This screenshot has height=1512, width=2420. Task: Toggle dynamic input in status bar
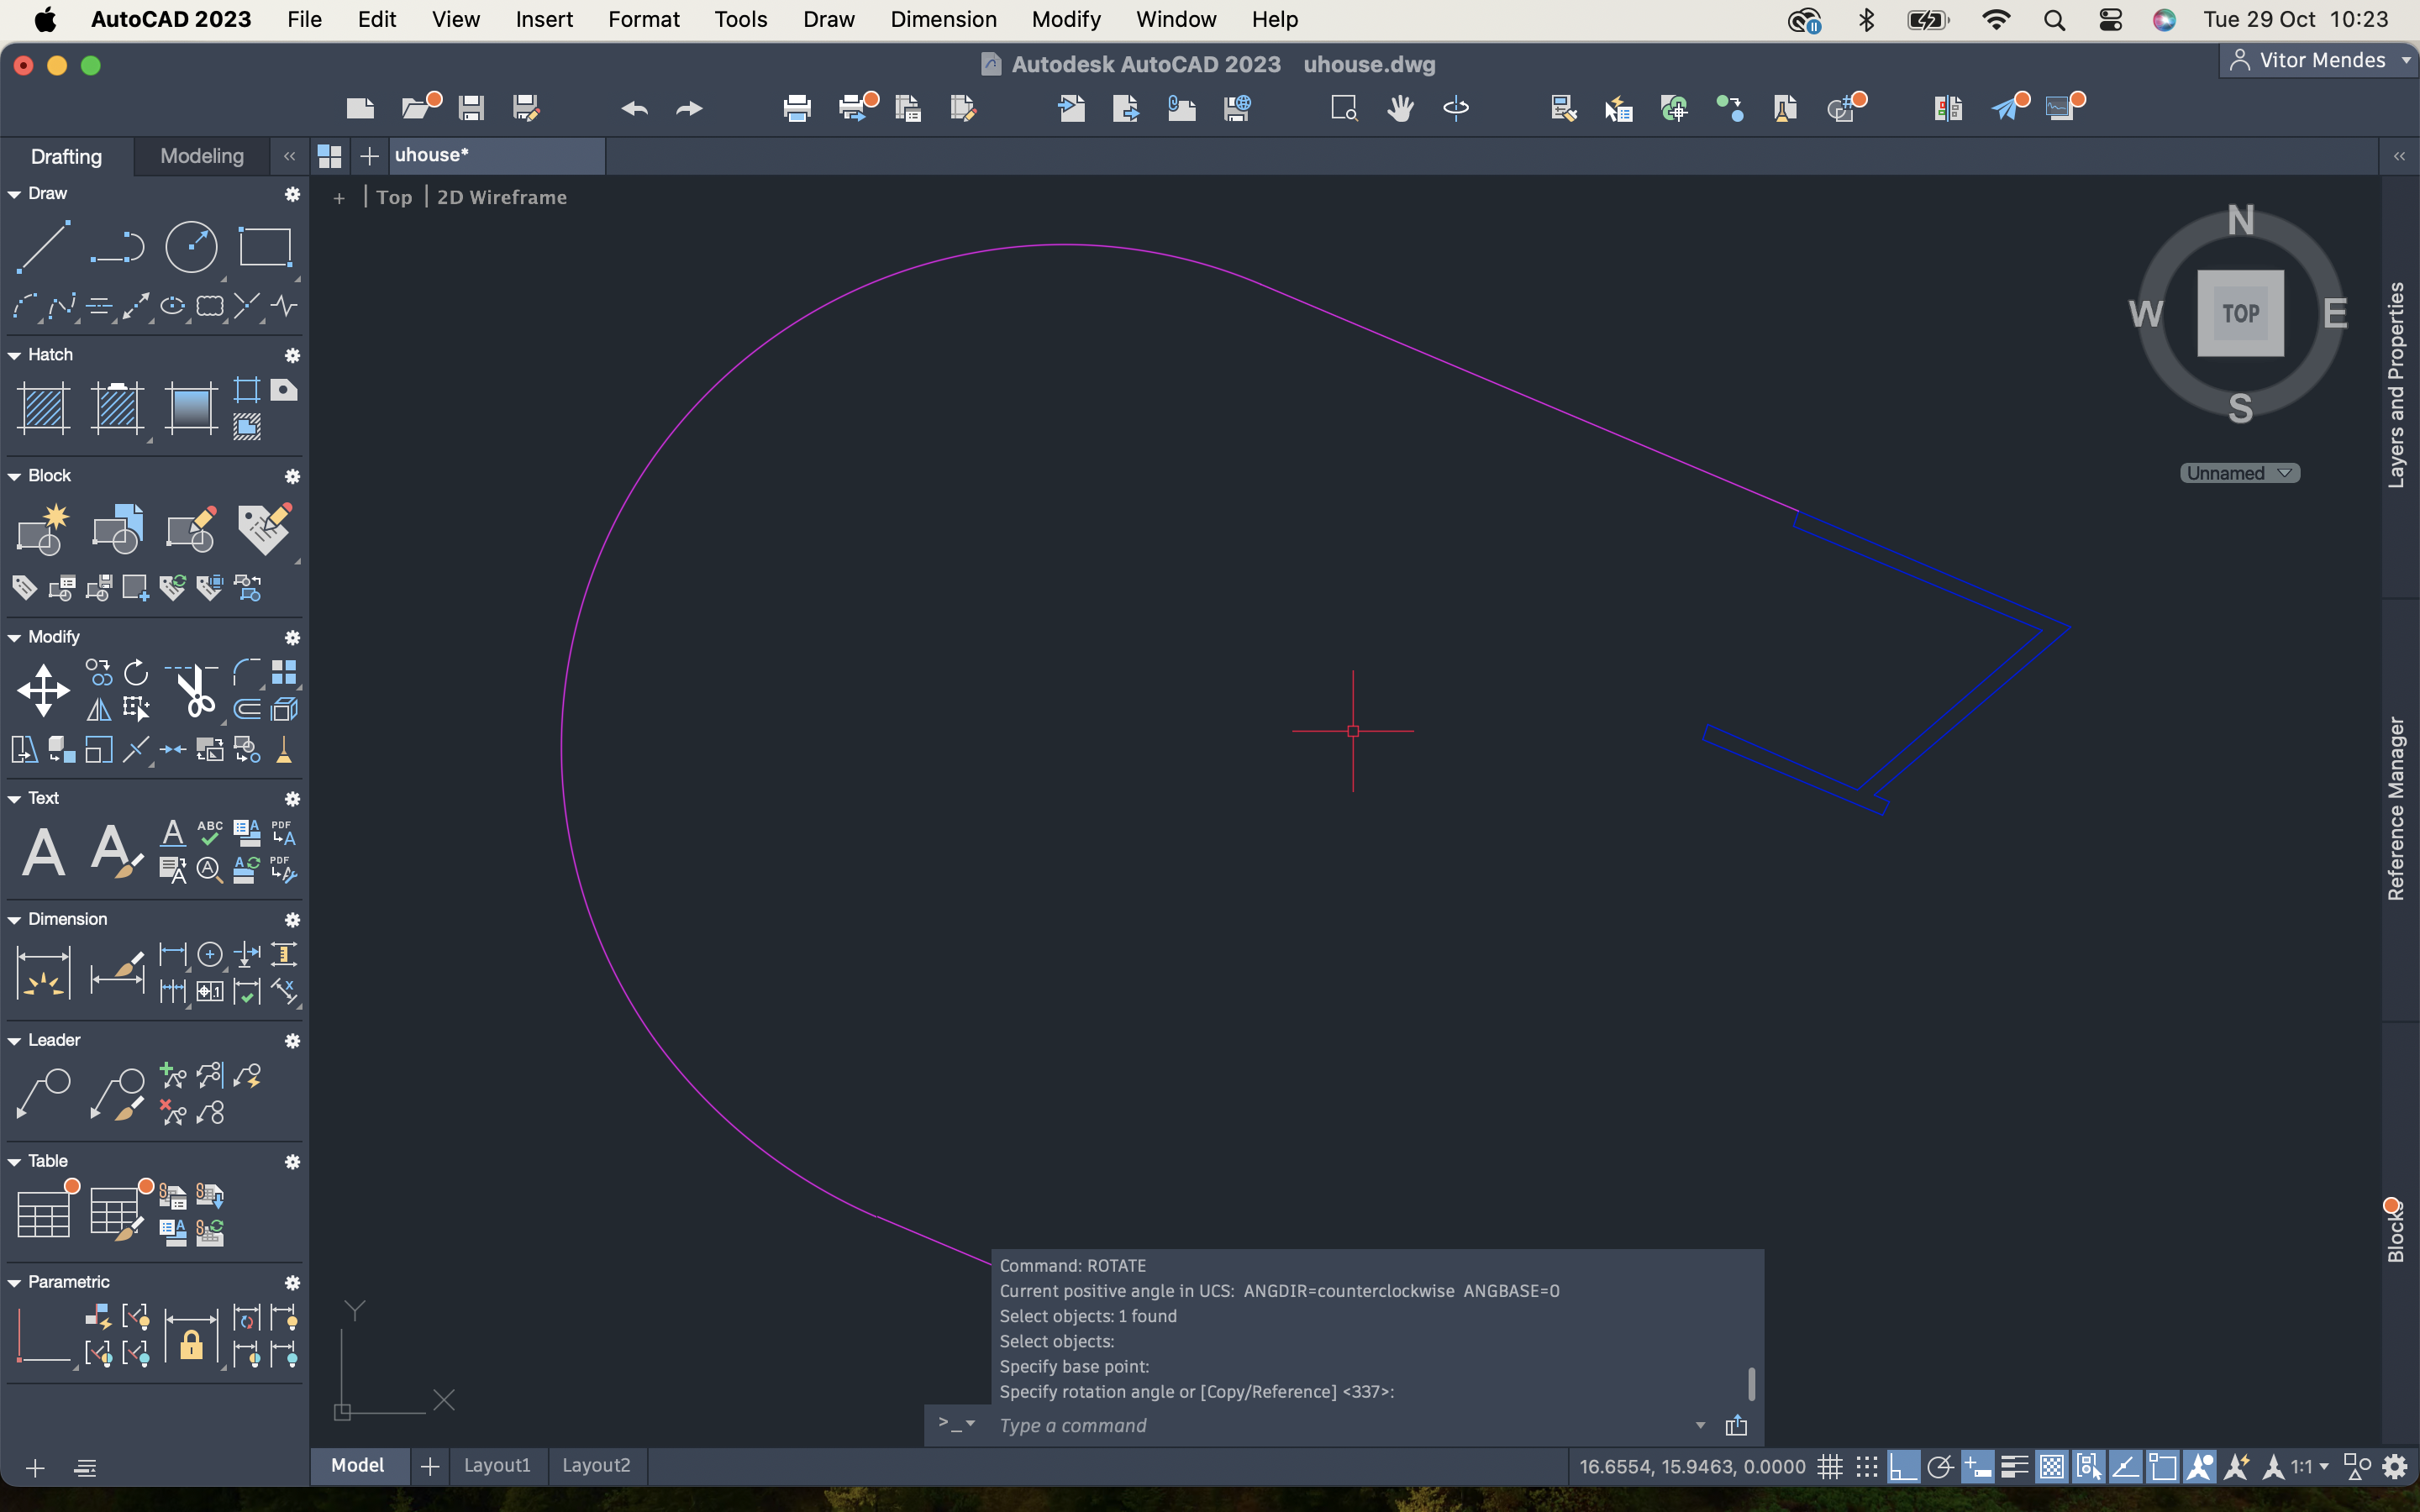(x=1977, y=1467)
